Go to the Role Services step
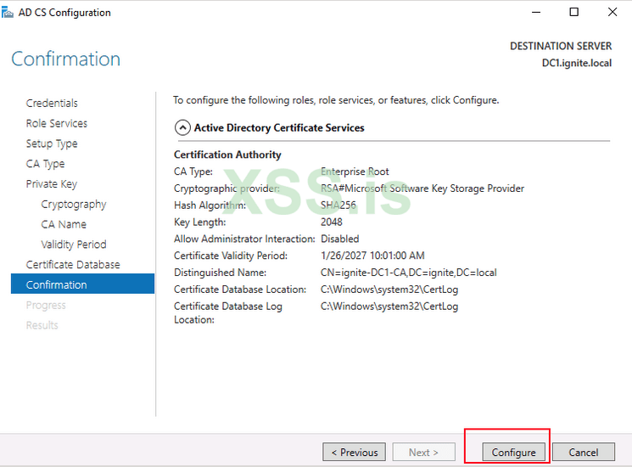 tap(57, 123)
